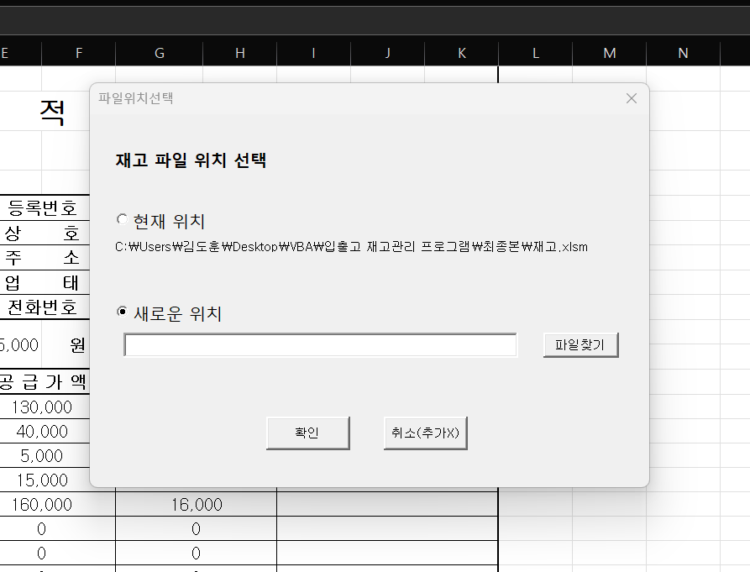
Task: Select column J header
Action: 387,53
